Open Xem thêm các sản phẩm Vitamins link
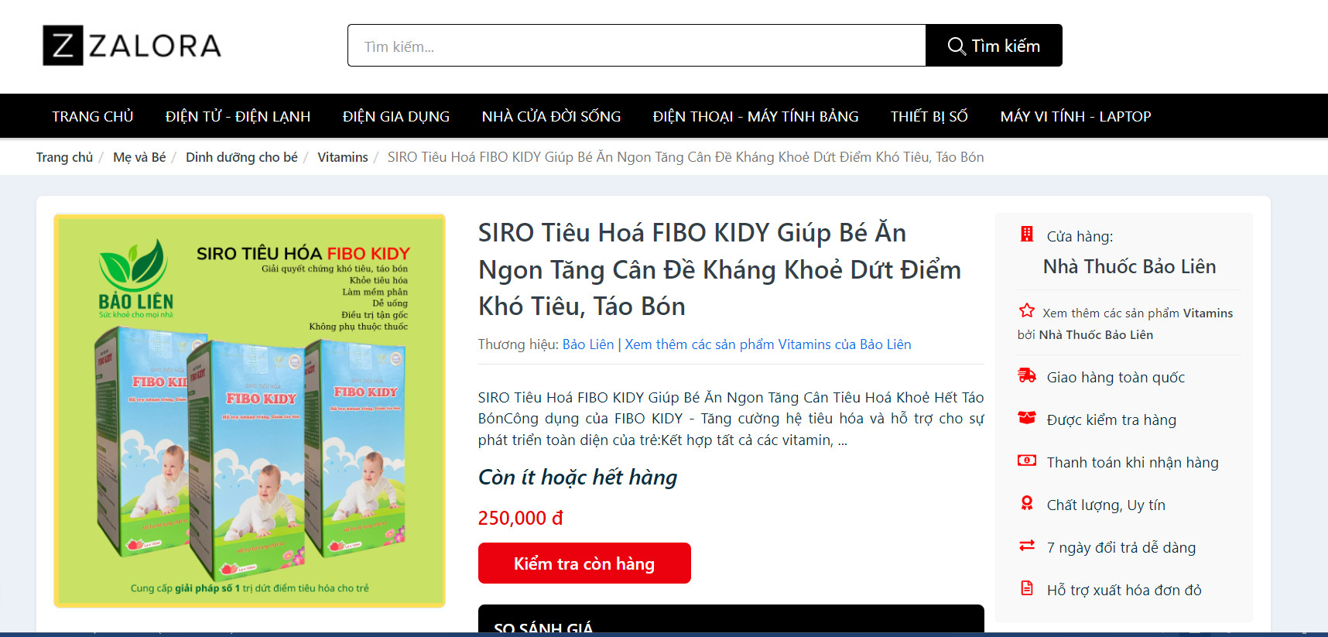Screen dimensions: 1328x637 pyautogui.click(x=768, y=344)
